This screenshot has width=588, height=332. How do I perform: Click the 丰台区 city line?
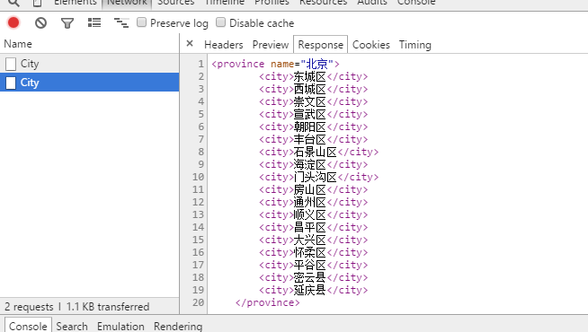coord(313,139)
